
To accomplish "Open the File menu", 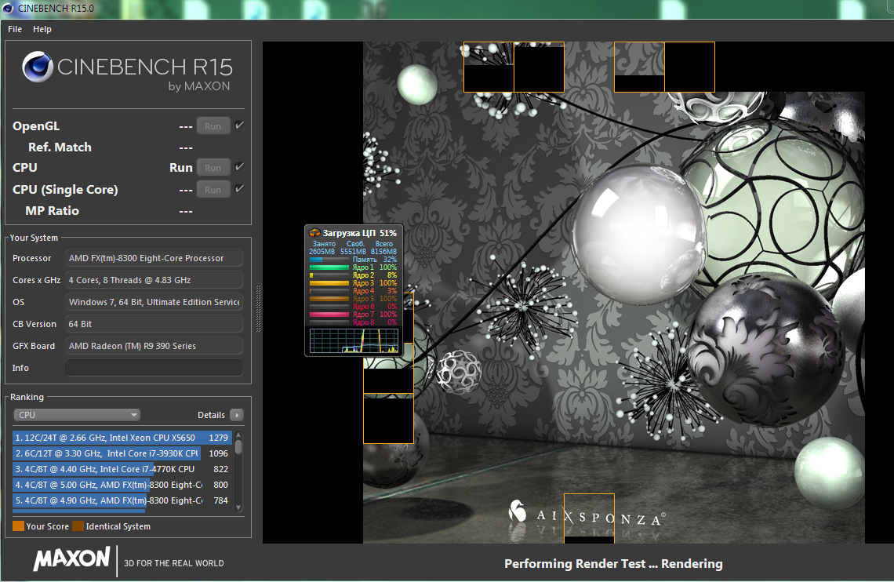I will click(15, 29).
